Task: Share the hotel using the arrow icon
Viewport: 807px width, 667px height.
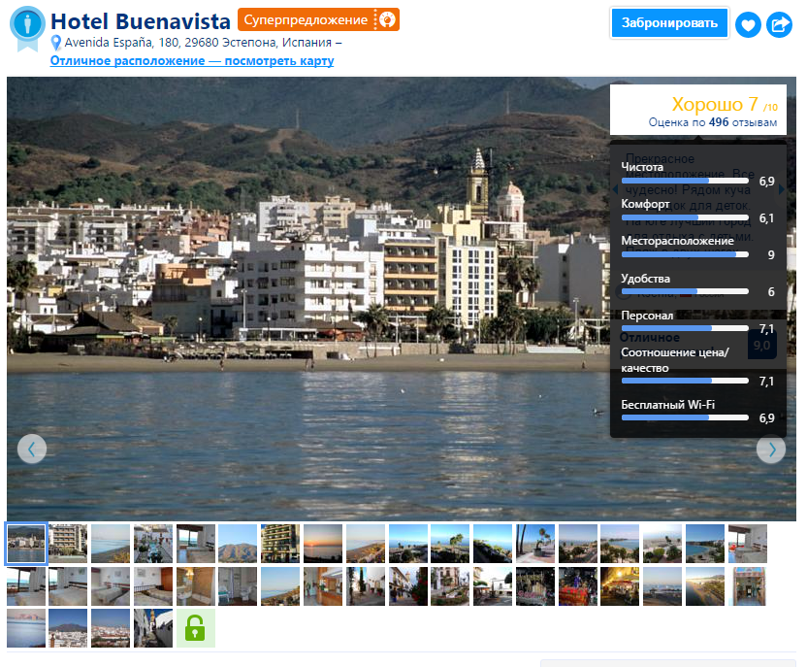Action: click(x=779, y=24)
